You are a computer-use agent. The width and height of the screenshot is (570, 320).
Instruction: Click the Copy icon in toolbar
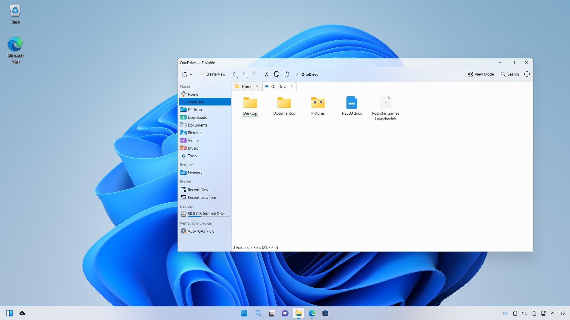(x=276, y=74)
